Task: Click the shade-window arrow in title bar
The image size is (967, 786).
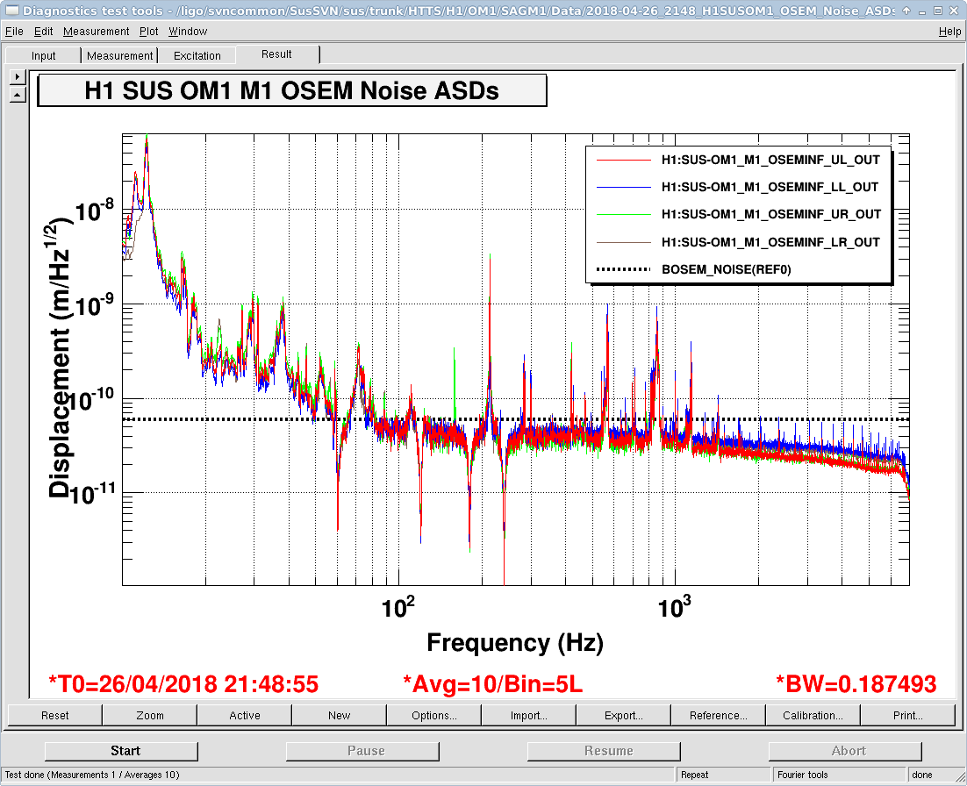Action: 906,11
